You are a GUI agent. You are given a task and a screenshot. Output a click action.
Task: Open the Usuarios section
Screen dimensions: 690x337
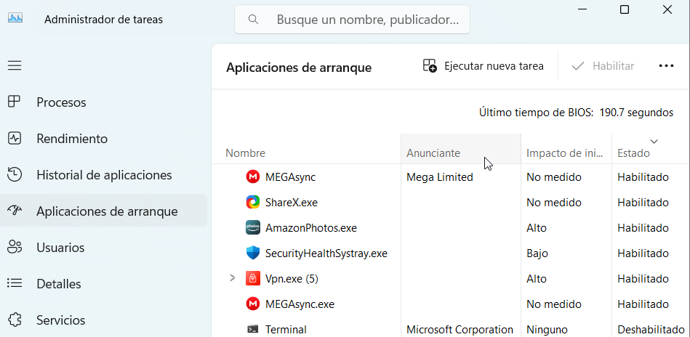coord(60,248)
